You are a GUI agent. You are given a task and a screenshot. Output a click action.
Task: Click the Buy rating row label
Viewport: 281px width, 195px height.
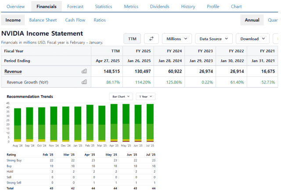click(x=9, y=166)
